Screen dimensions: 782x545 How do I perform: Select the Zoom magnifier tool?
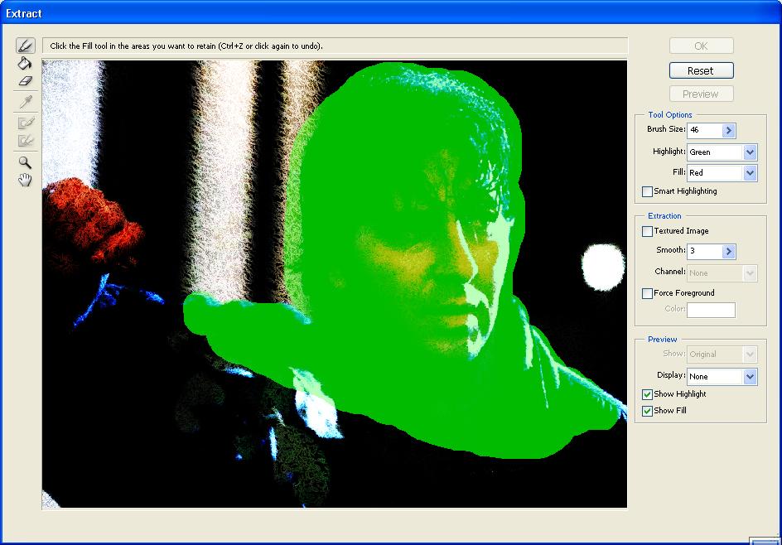(x=25, y=162)
